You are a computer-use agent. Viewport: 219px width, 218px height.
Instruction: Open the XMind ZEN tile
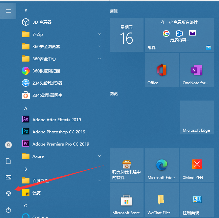[x=197, y=165]
